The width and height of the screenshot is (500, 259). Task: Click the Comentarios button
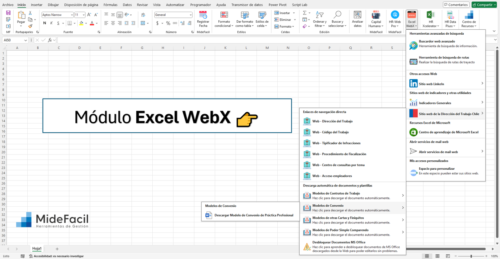pyautogui.click(x=456, y=5)
